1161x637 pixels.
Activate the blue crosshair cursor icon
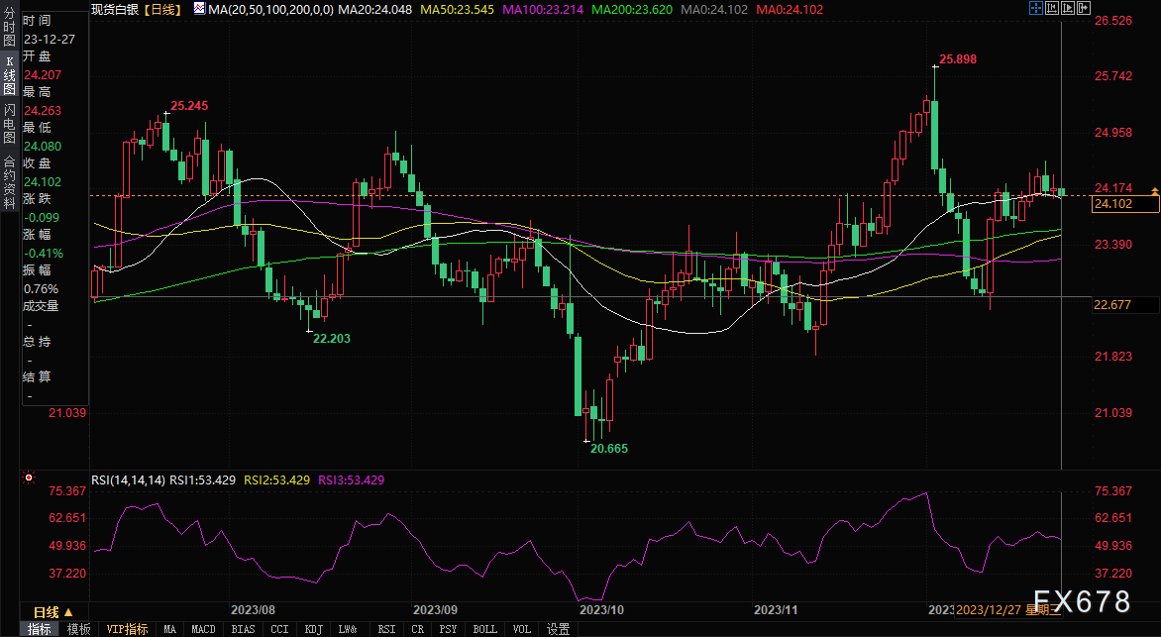(x=1036, y=8)
